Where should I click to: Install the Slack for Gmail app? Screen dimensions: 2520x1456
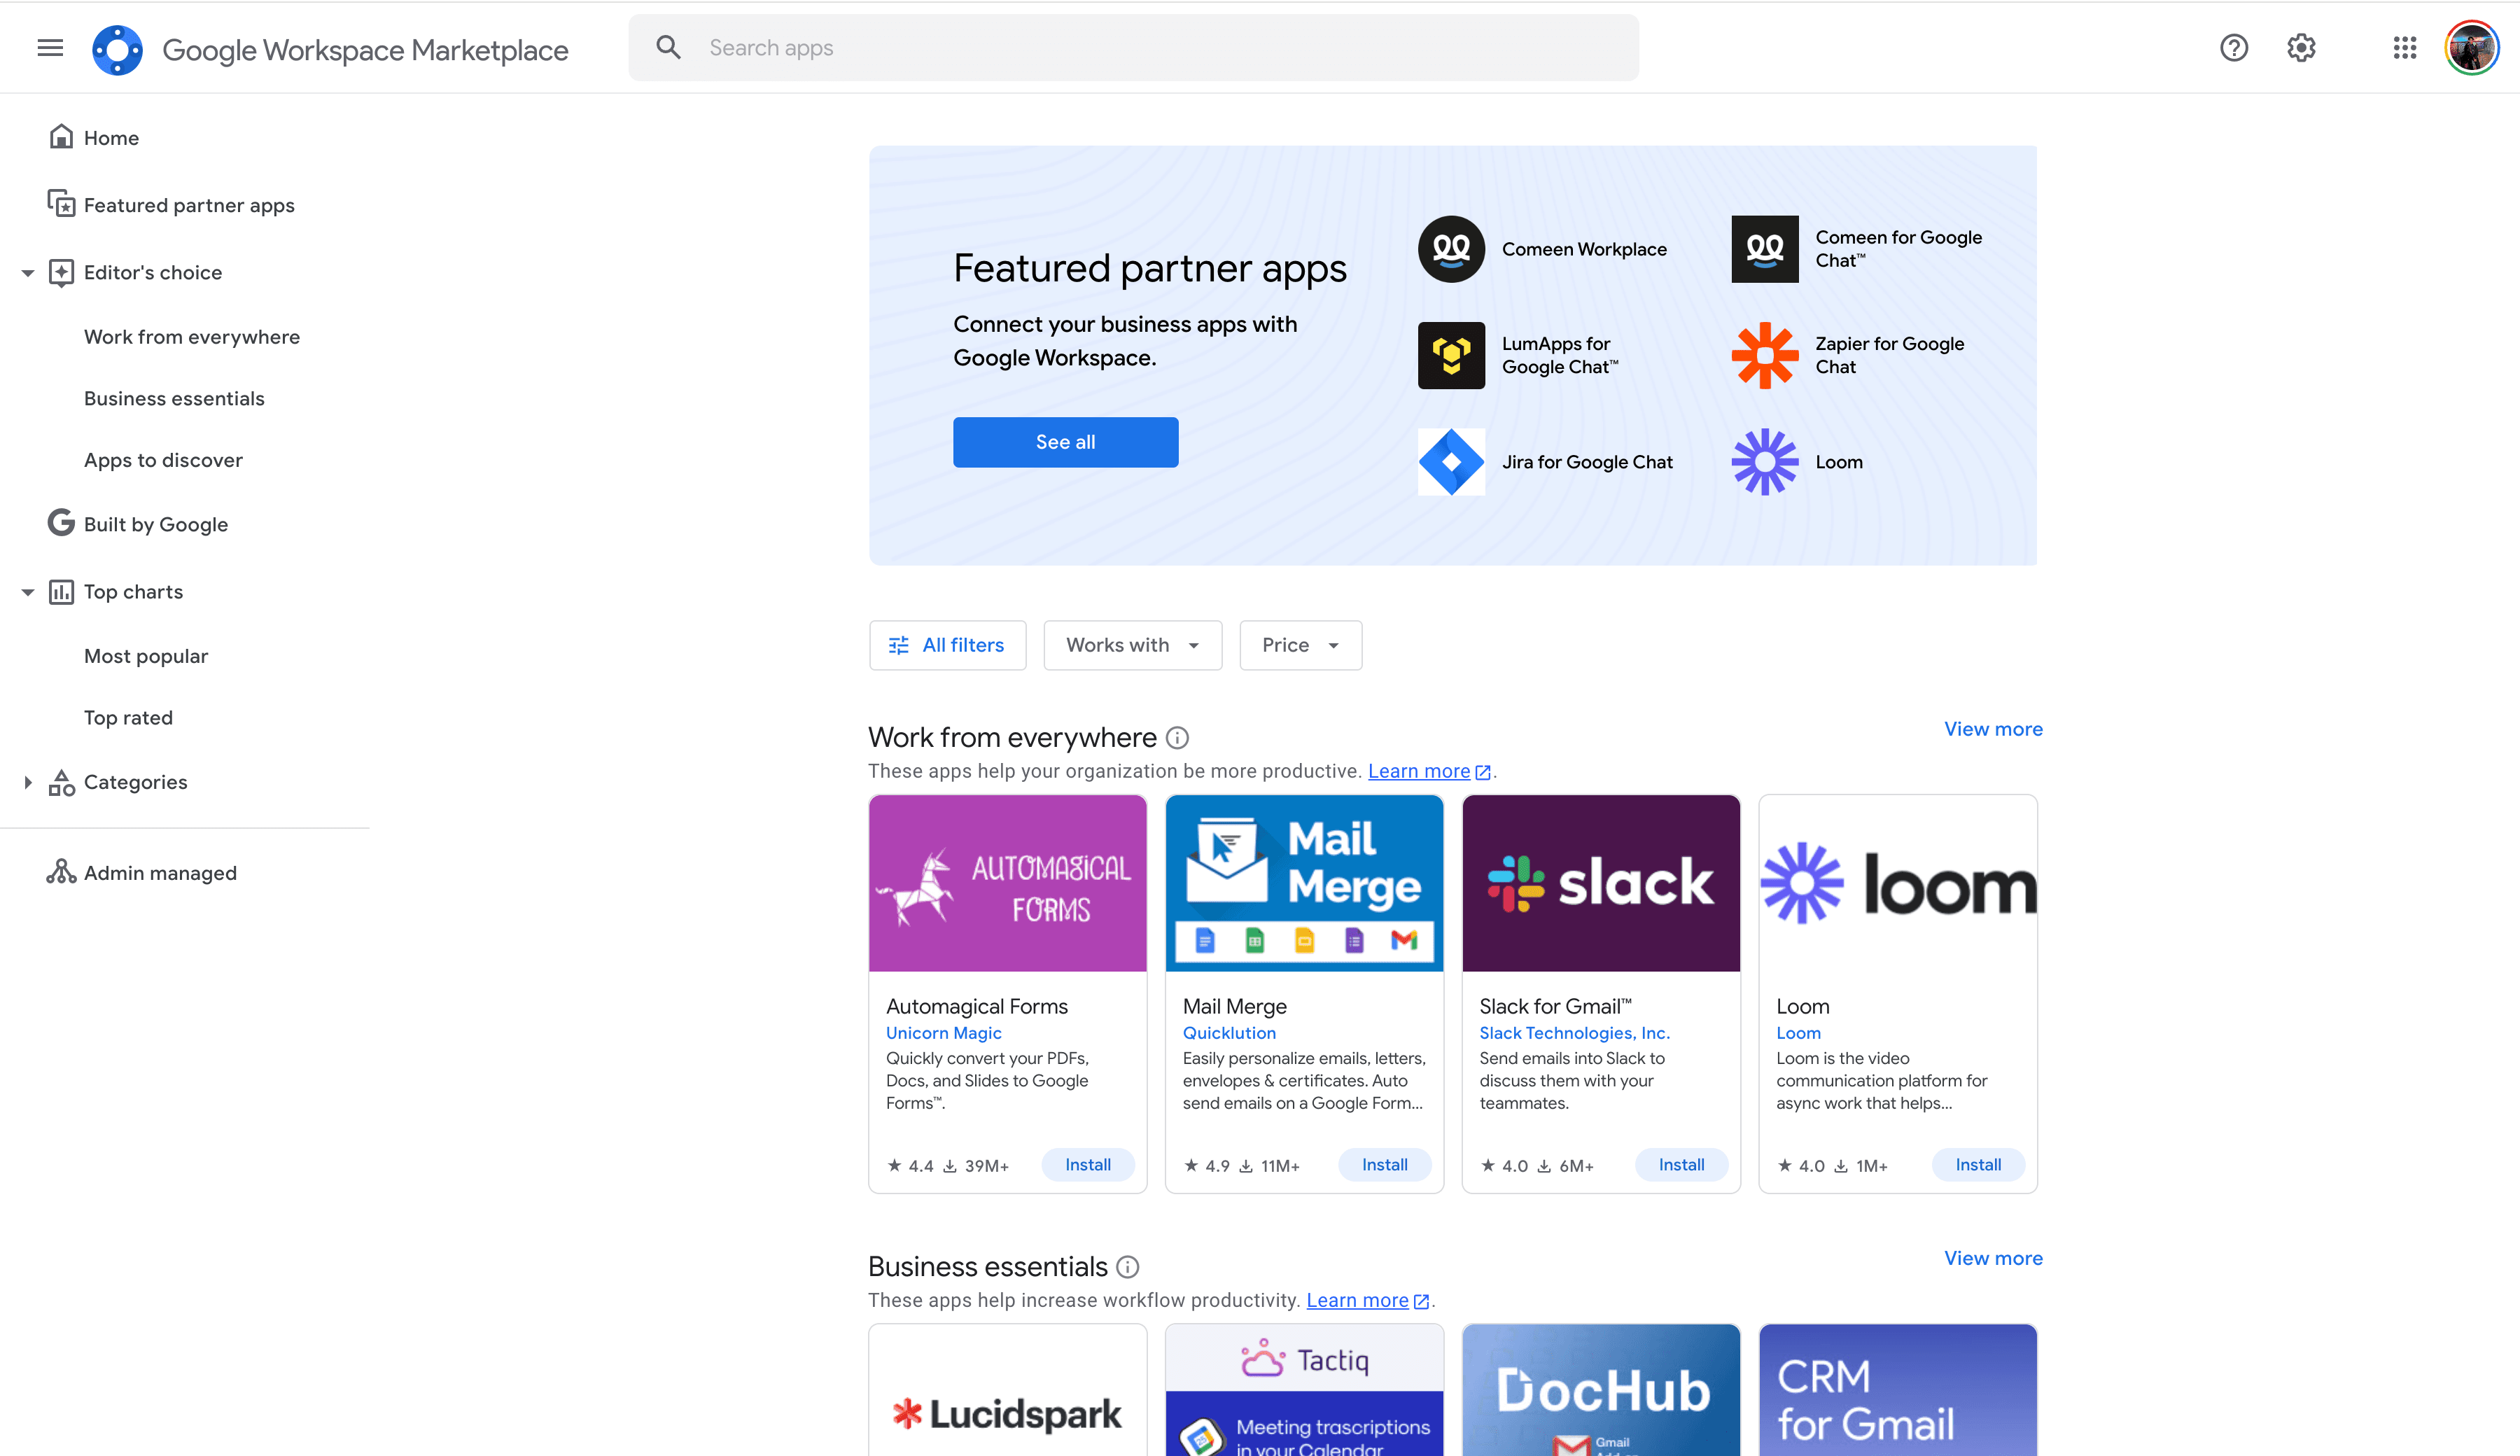pos(1681,1164)
